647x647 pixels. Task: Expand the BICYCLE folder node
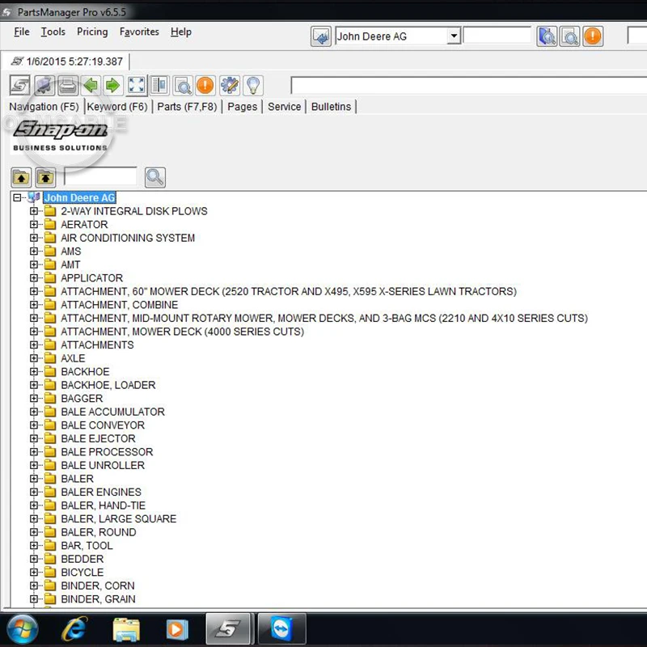click(x=34, y=572)
